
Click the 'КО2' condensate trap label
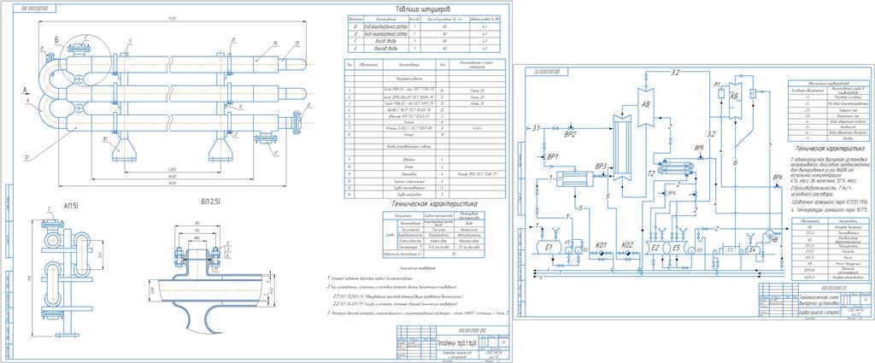626,245
